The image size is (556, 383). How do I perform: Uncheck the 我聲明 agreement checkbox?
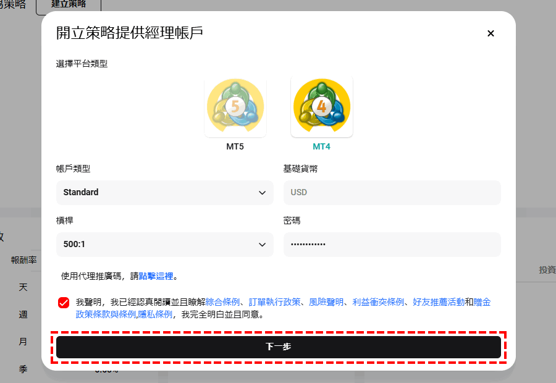[64, 303]
